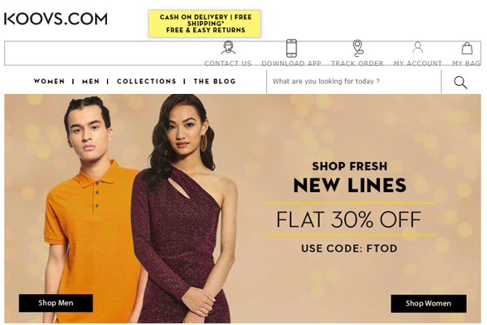Open the Download App phone icon

click(x=291, y=48)
